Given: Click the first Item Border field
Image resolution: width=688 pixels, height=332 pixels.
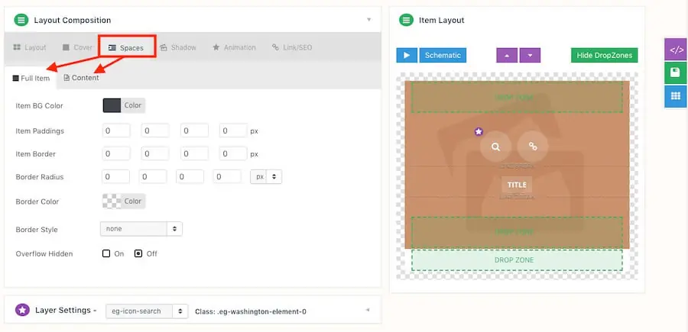Looking at the screenshot, I should coord(116,153).
